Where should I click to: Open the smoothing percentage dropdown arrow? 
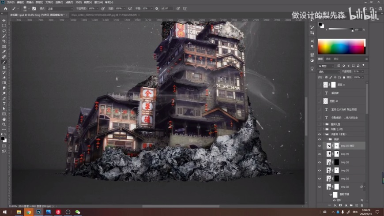click(x=151, y=8)
